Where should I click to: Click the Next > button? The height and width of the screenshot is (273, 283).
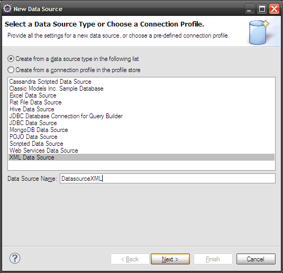click(x=170, y=259)
